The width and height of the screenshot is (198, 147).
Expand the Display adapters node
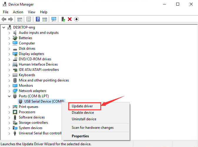tap(9, 54)
